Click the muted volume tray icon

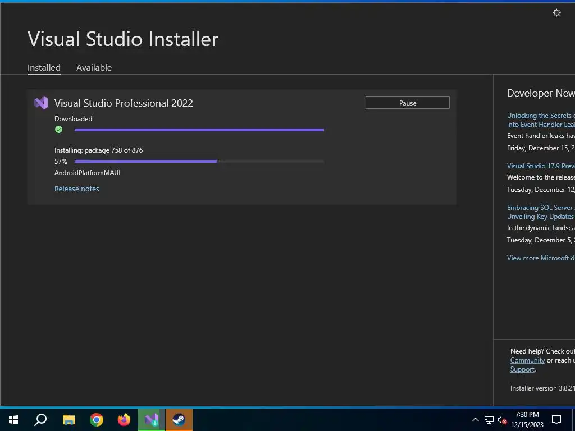pos(502,420)
